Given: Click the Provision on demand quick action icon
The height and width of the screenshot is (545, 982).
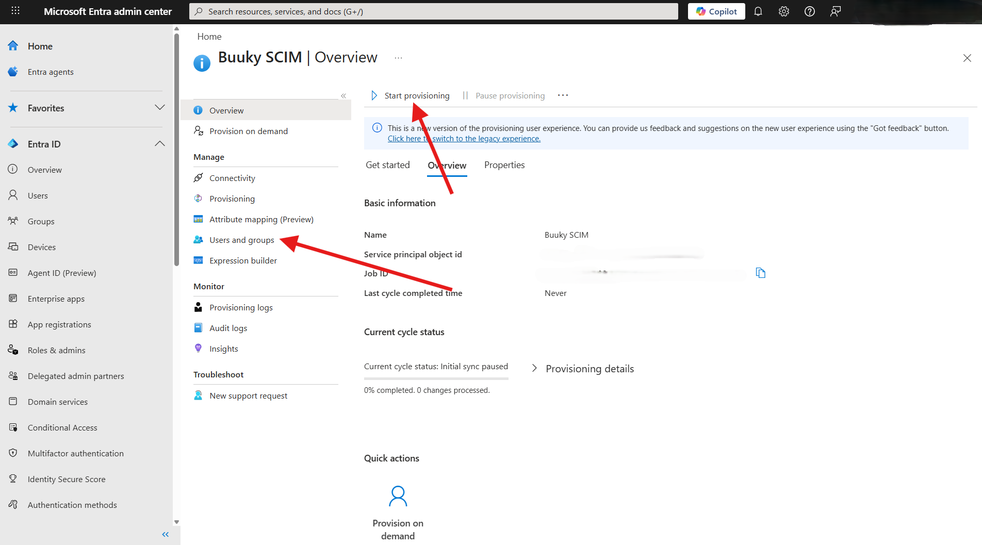Looking at the screenshot, I should (398, 496).
